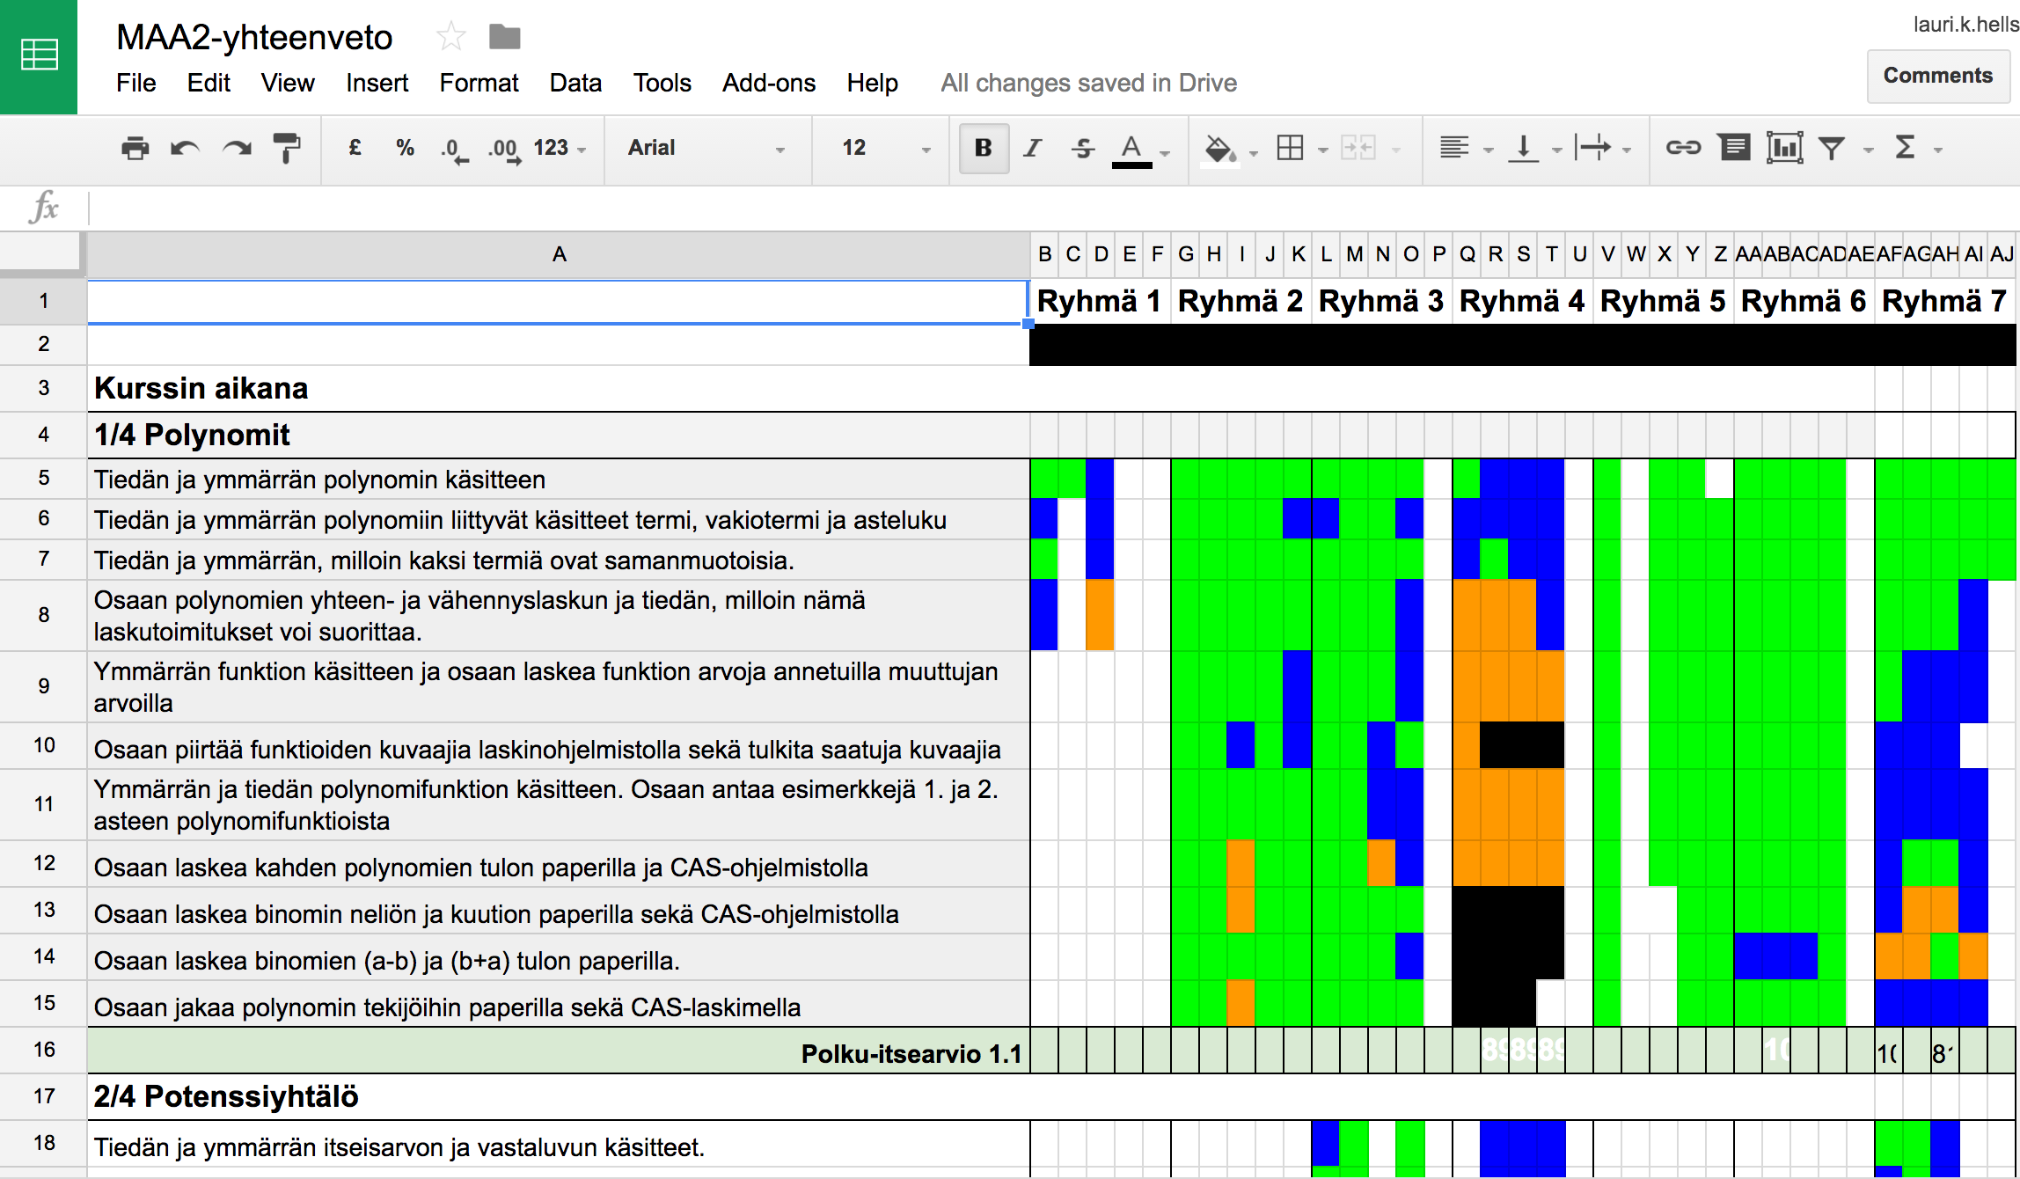The width and height of the screenshot is (2020, 1179).
Task: Toggle strikethrough formatting
Action: pos(1083,148)
